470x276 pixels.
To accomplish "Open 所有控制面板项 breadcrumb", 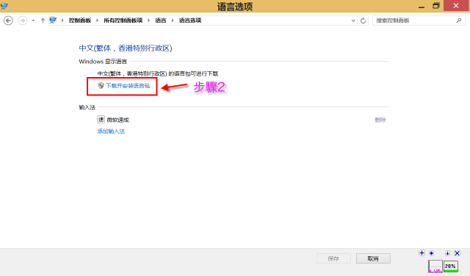I will (123, 21).
